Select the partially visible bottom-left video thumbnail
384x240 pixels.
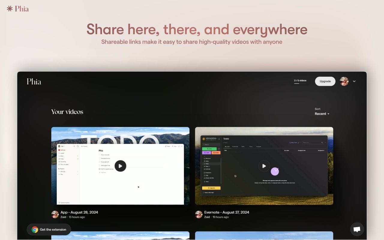[x=120, y=236]
